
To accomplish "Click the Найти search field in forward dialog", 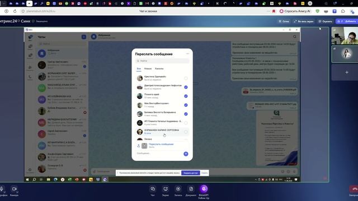I will click(x=162, y=61).
